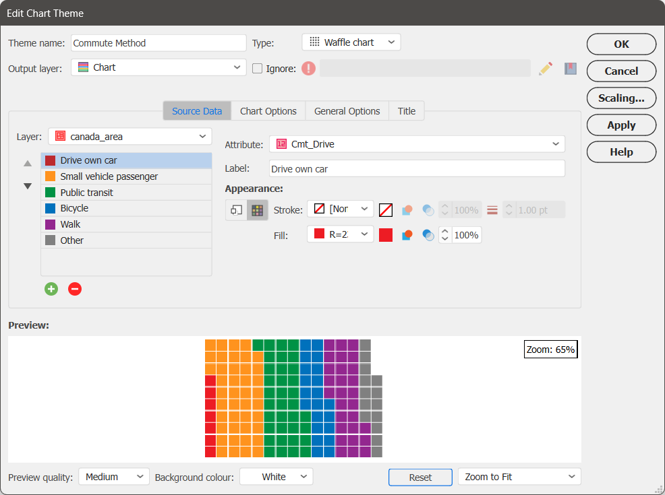The height and width of the screenshot is (495, 665).
Task: Click the Help button
Action: (x=621, y=152)
